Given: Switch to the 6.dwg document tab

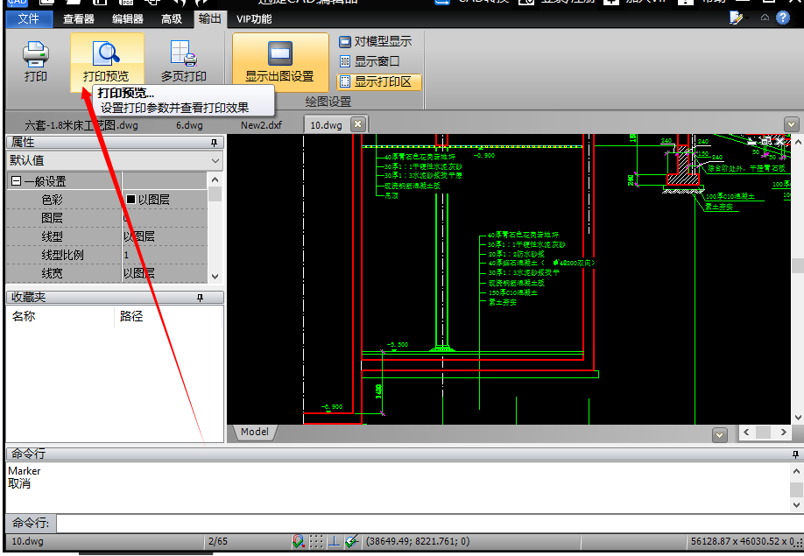Looking at the screenshot, I should (189, 125).
